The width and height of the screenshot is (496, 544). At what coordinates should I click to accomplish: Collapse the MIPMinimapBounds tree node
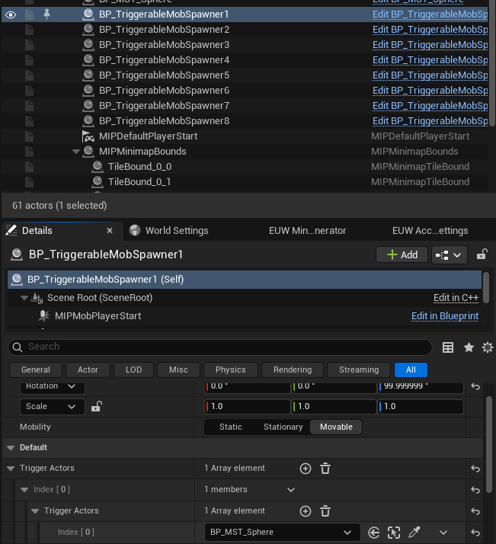[76, 152]
